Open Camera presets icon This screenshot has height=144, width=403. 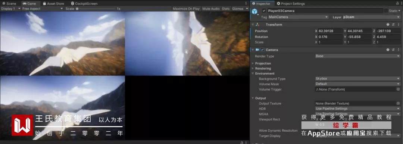pyautogui.click(x=393, y=50)
